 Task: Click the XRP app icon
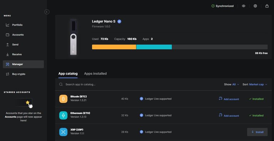(x=63, y=132)
